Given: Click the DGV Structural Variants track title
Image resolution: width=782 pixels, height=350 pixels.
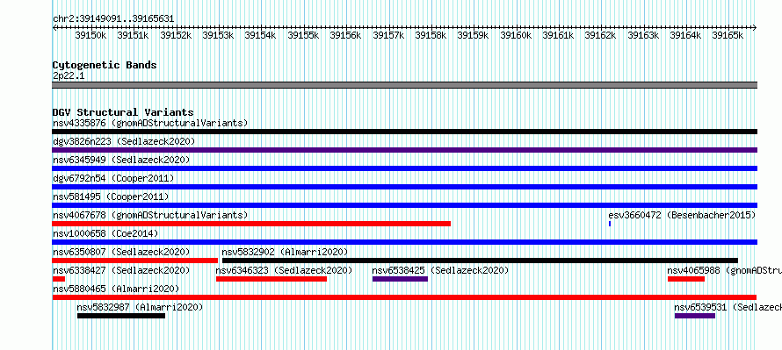Looking at the screenshot, I should [x=123, y=112].
